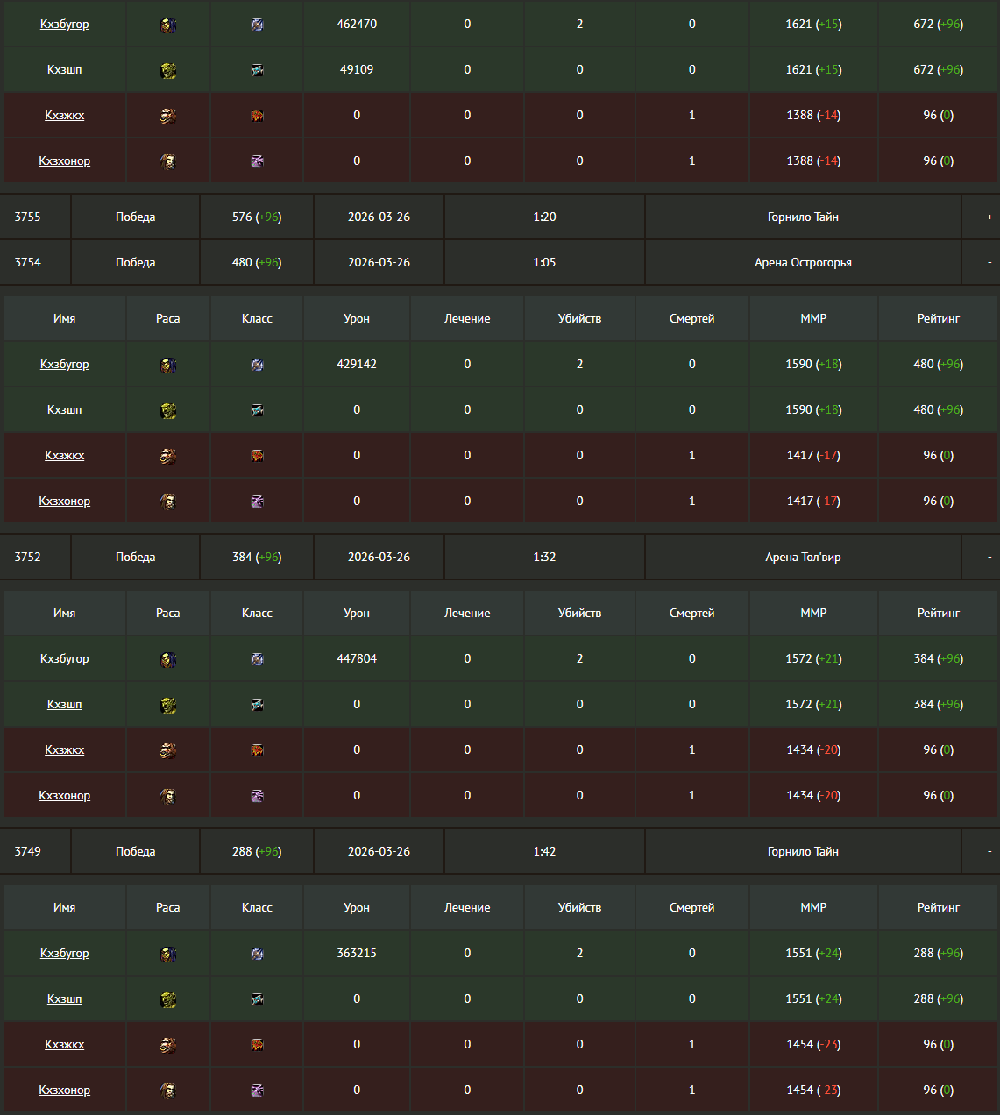
Task: Click Кхзшп's class icon in match 3749
Action: pos(257,999)
